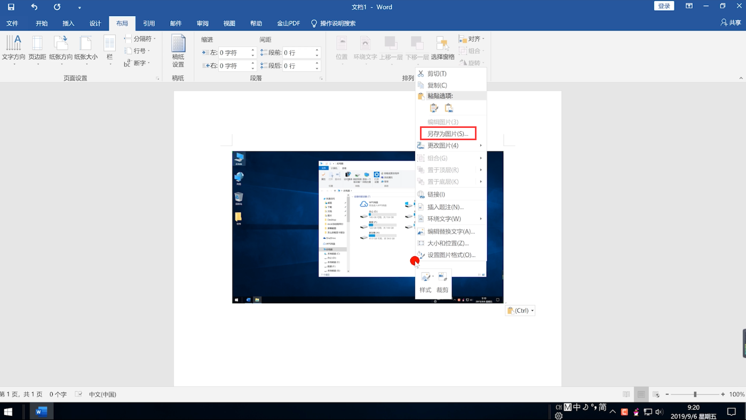Open the 文字方向 text direction tool

(14, 51)
